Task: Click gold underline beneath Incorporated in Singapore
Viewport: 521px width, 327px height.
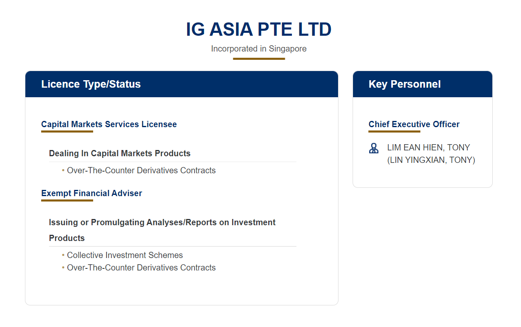Action: pyautogui.click(x=259, y=59)
